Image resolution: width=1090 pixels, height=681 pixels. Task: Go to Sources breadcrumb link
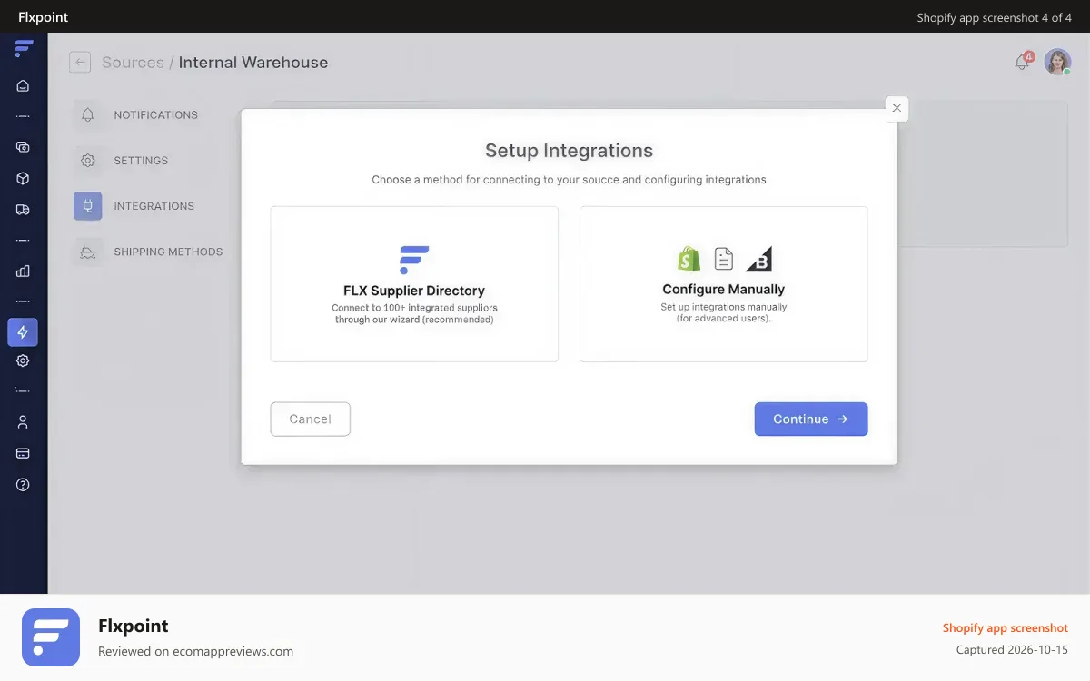133,63
